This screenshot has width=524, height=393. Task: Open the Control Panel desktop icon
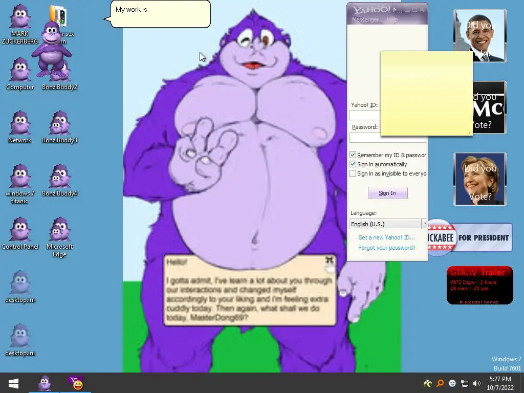tap(20, 233)
